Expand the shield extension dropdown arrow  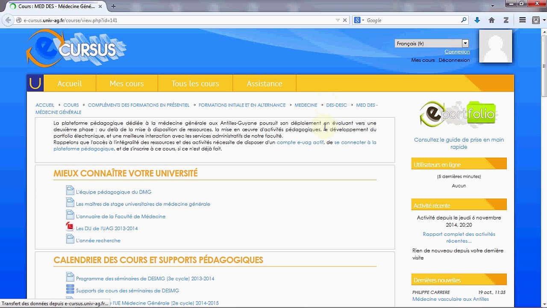543,20
